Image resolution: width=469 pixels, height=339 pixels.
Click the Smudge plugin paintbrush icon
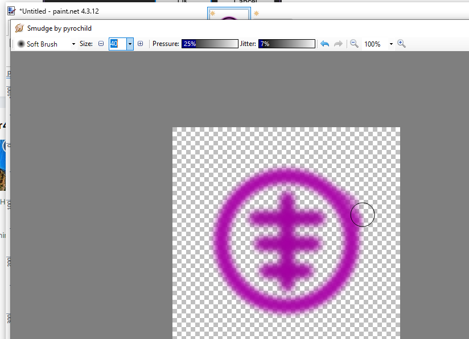(19, 28)
